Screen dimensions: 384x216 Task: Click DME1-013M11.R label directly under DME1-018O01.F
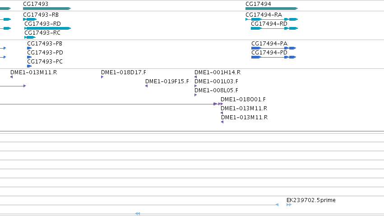[x=244, y=108]
